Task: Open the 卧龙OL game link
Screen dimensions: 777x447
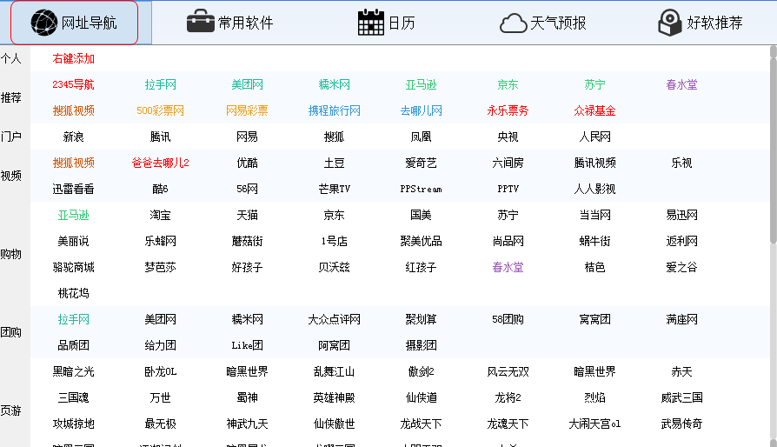Action: tap(160, 371)
